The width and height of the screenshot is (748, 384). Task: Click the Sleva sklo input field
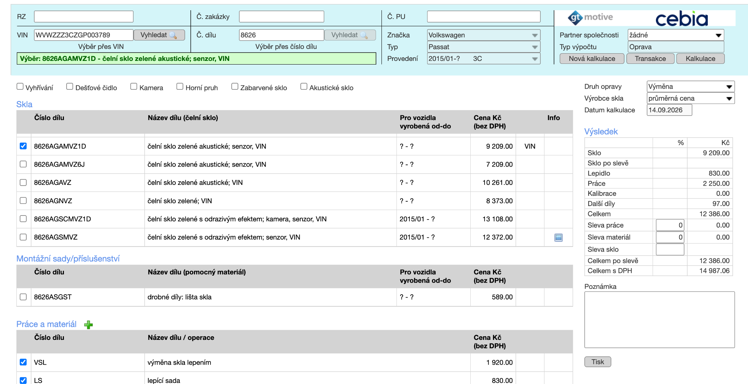point(670,249)
